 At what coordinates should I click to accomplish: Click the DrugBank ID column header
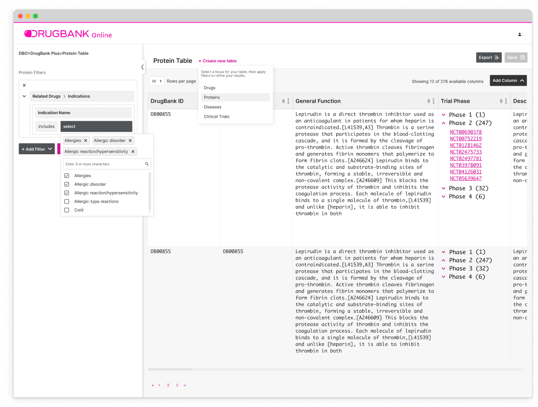coord(167,101)
